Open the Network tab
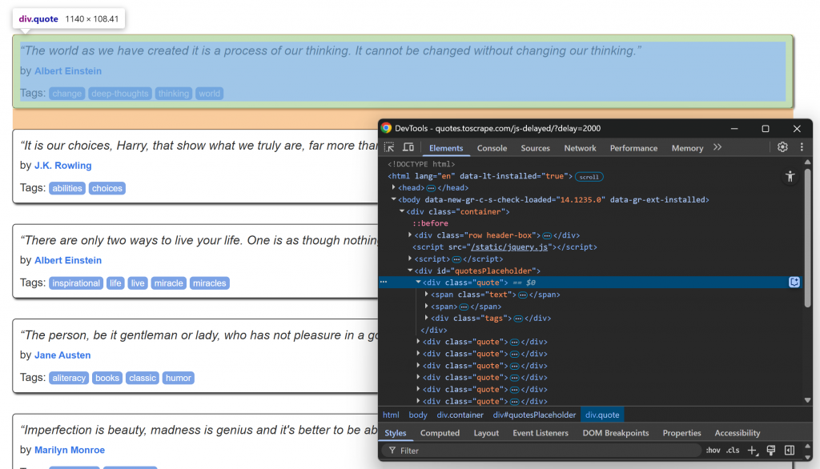Screen dimensions: 820x469 coord(580,148)
